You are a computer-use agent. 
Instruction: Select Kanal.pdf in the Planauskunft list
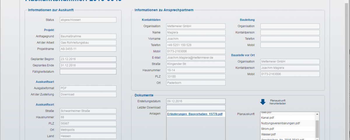coord(267,118)
